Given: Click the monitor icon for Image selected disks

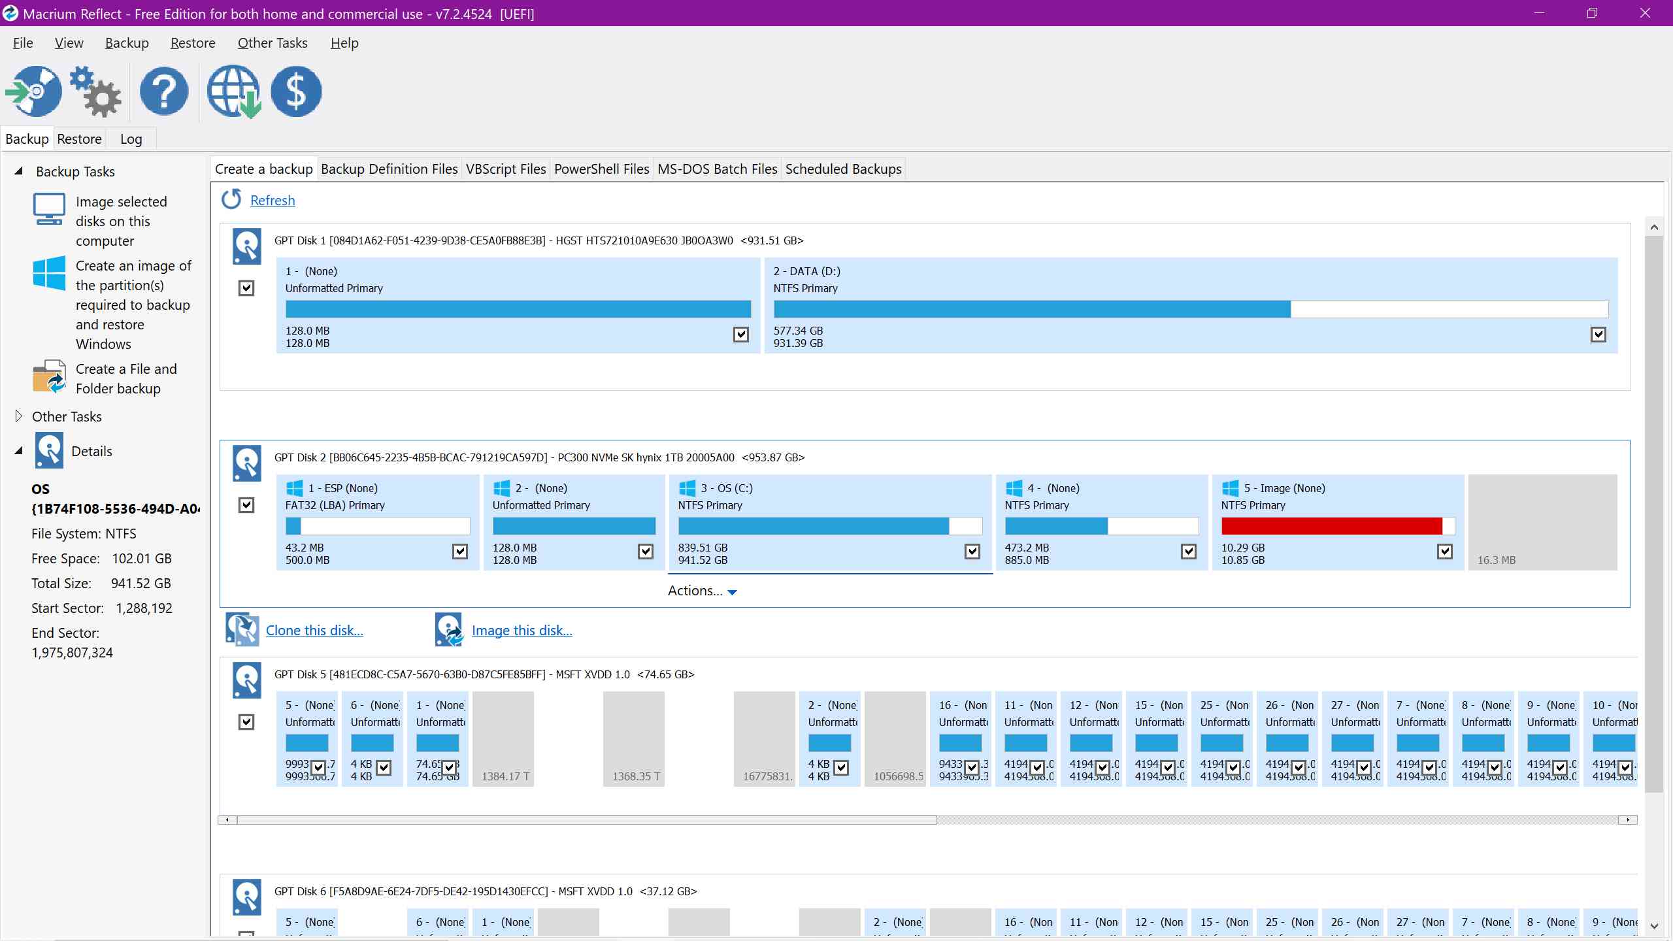Looking at the screenshot, I should pos(49,209).
